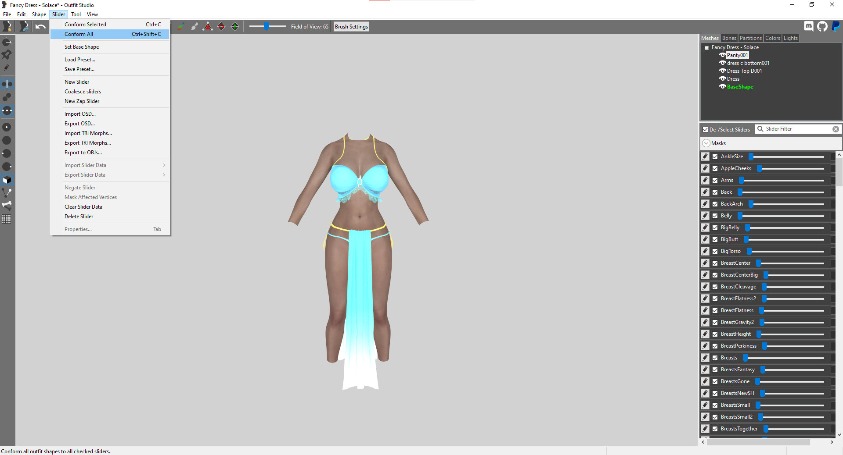Open the Shape menu in menu bar
The image size is (843, 455).
(x=39, y=14)
